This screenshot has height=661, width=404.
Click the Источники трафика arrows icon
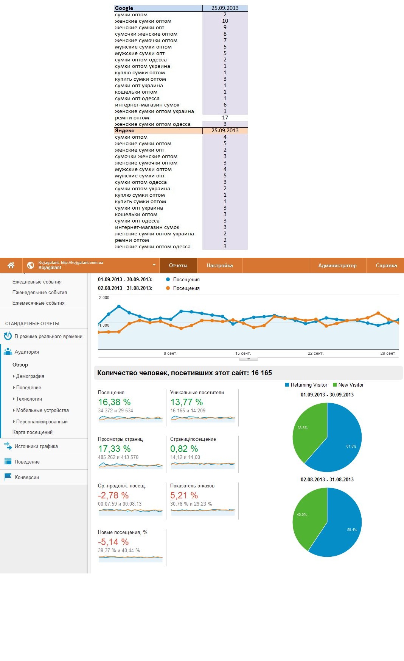(8, 446)
